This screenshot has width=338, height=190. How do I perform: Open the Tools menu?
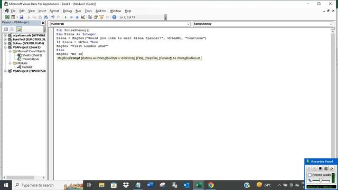click(88, 11)
